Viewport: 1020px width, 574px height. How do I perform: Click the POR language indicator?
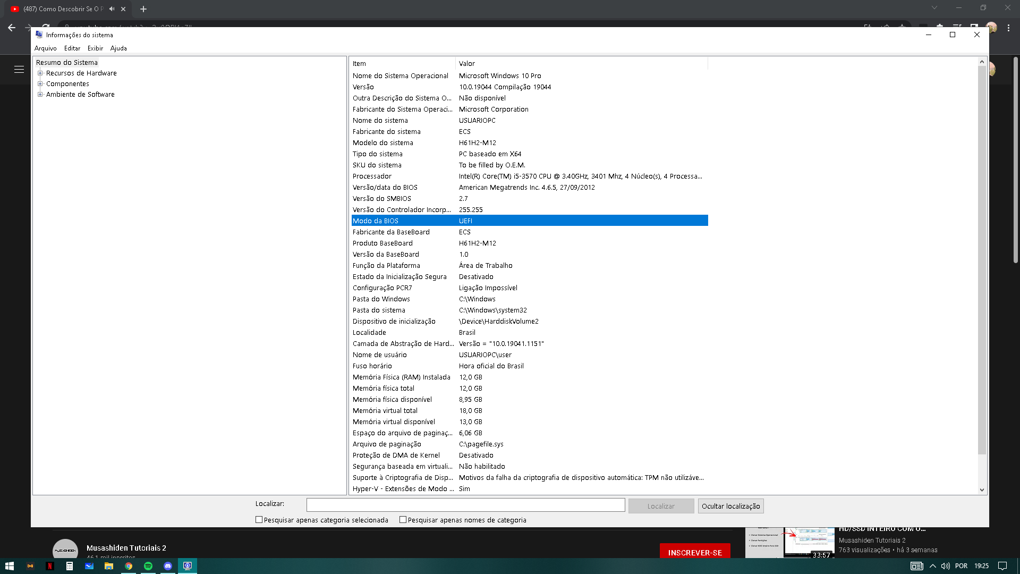[x=961, y=566]
